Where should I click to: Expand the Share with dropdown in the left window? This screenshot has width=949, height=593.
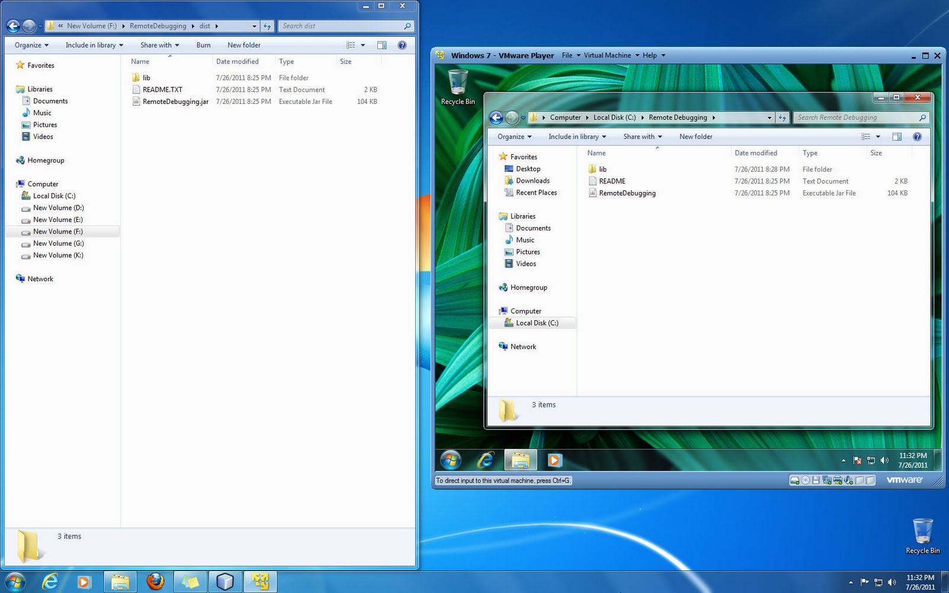(x=158, y=44)
